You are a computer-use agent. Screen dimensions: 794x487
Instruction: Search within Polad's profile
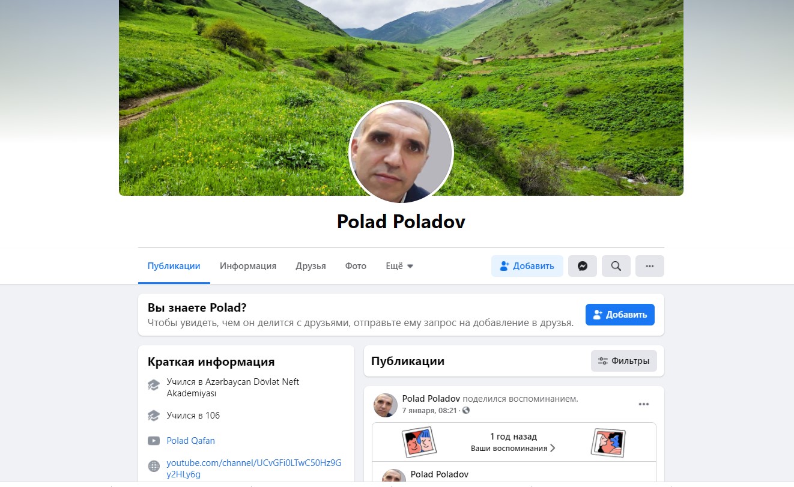pyautogui.click(x=616, y=266)
